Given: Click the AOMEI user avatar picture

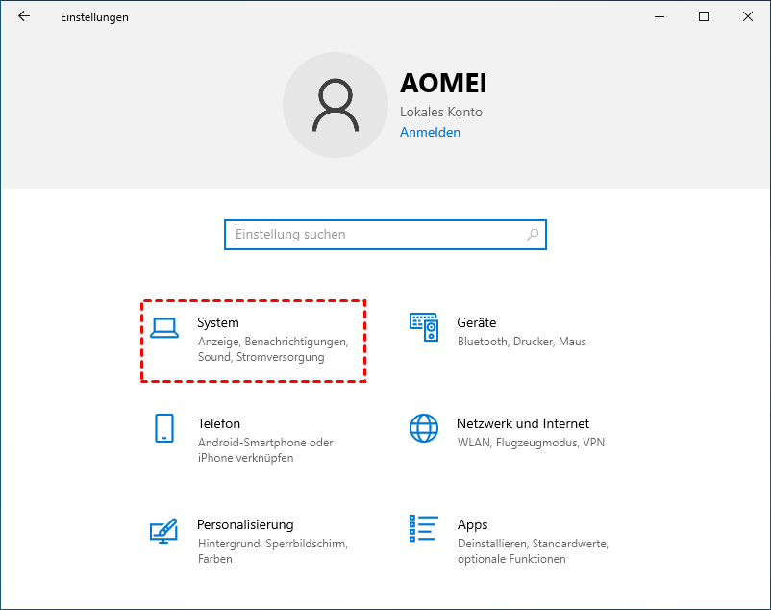Looking at the screenshot, I should click(x=335, y=105).
